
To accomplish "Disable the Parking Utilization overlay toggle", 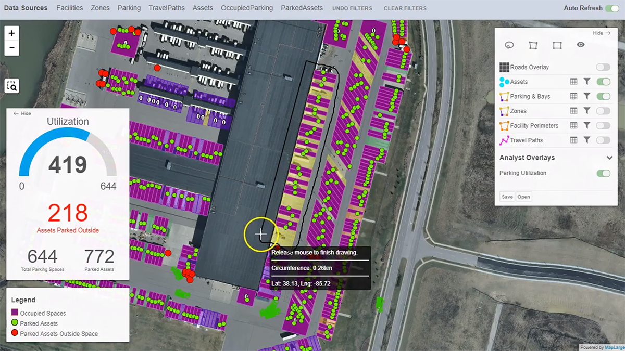I will pos(603,173).
